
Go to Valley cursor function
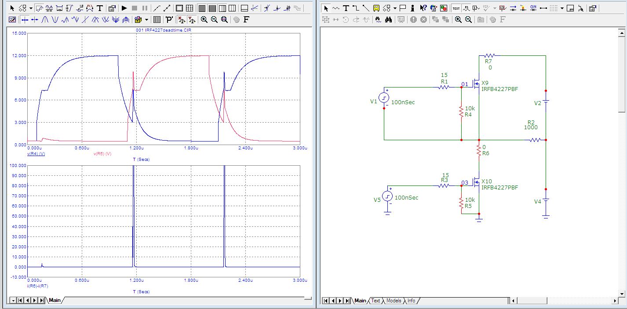55,19
